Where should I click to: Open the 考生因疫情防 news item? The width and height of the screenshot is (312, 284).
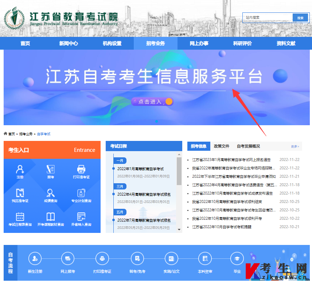point(234,210)
